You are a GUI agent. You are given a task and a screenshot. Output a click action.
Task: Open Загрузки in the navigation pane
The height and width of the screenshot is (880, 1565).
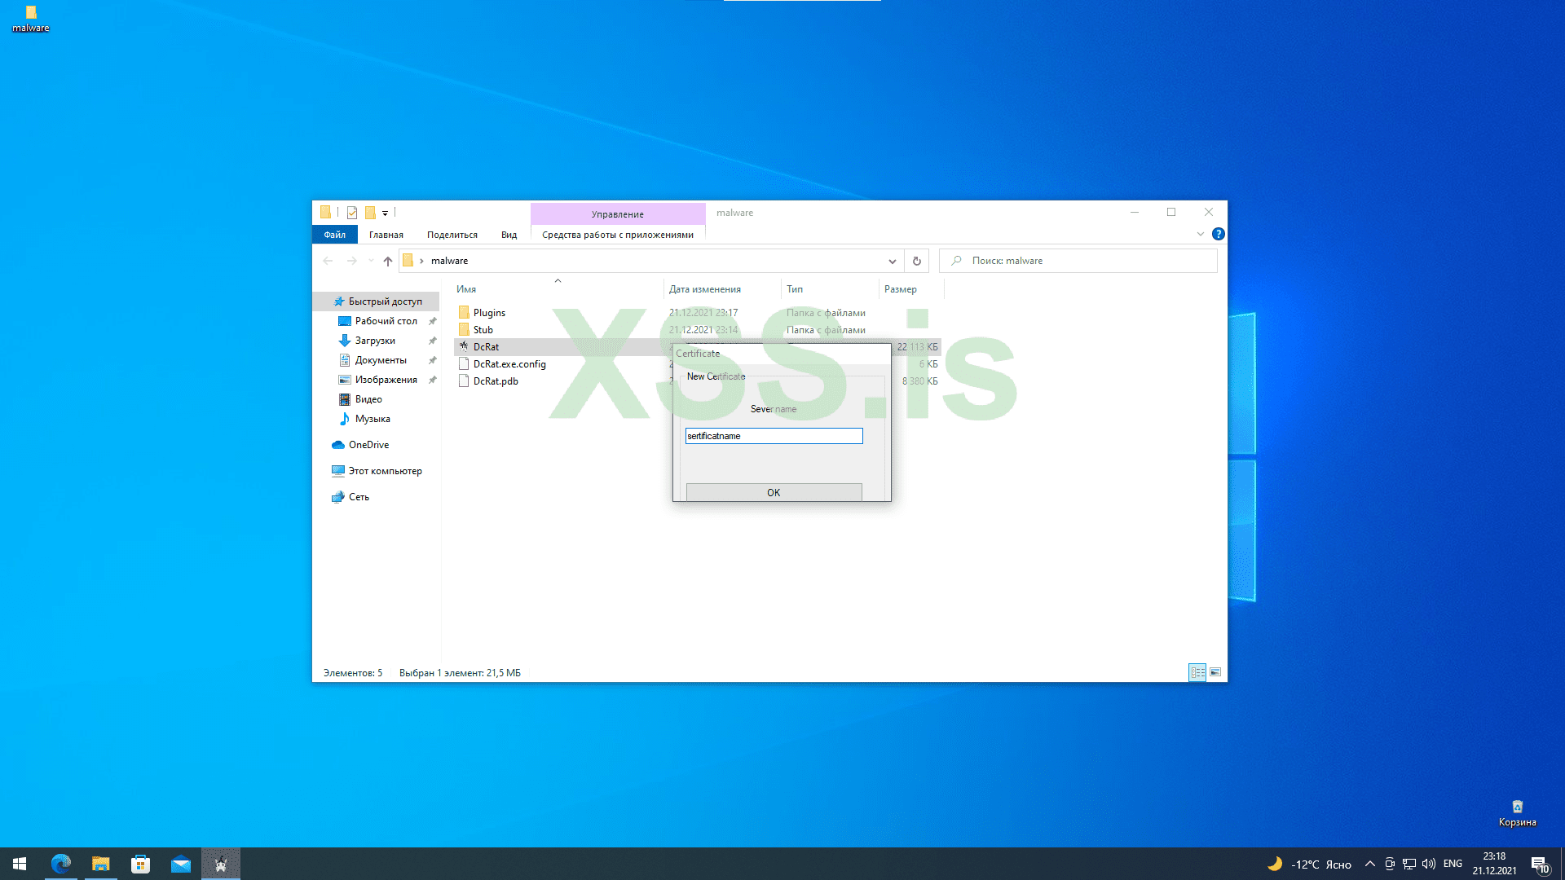click(x=375, y=341)
